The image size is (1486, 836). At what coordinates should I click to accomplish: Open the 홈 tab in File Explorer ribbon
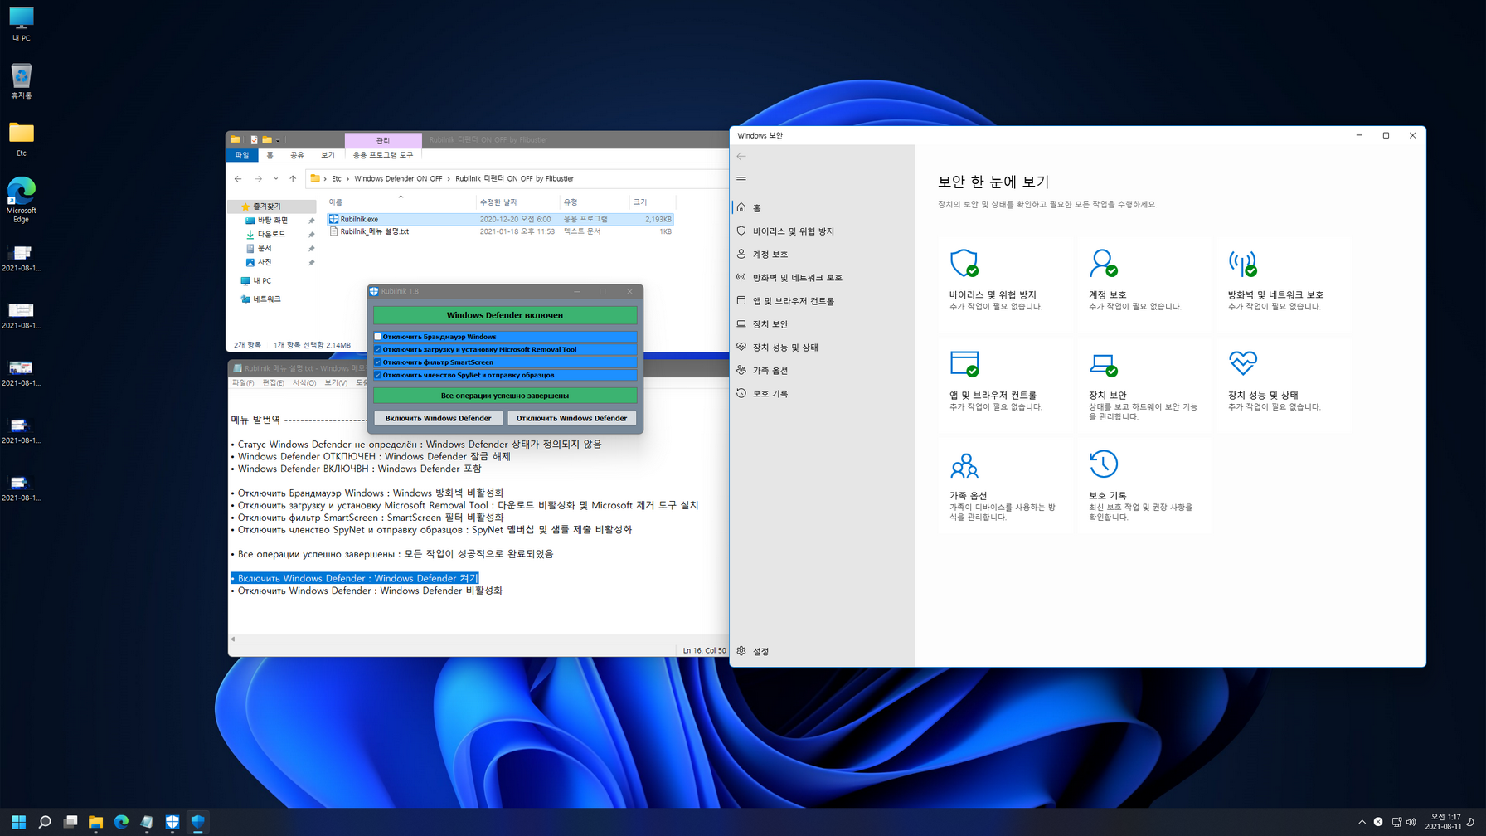pos(270,155)
